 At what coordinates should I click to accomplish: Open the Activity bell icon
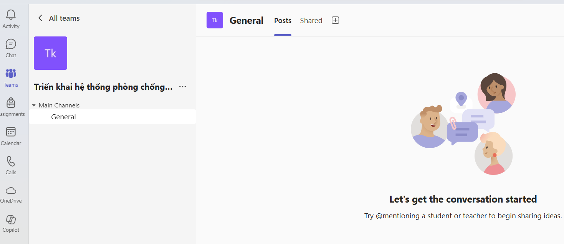[11, 15]
